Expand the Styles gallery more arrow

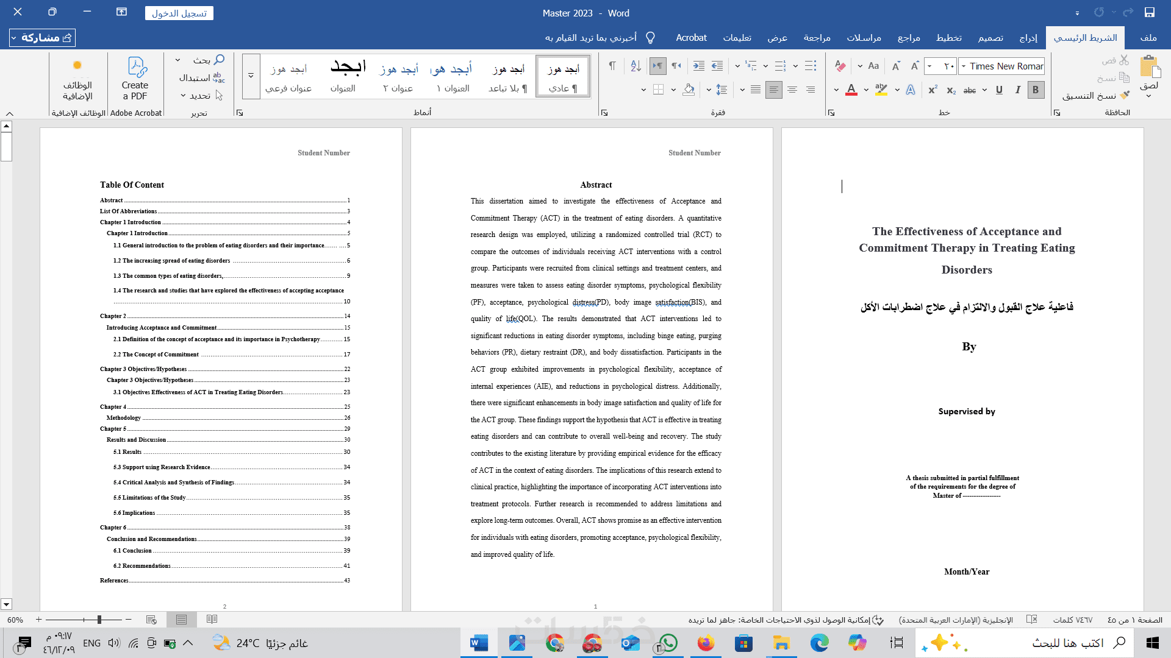click(251, 76)
